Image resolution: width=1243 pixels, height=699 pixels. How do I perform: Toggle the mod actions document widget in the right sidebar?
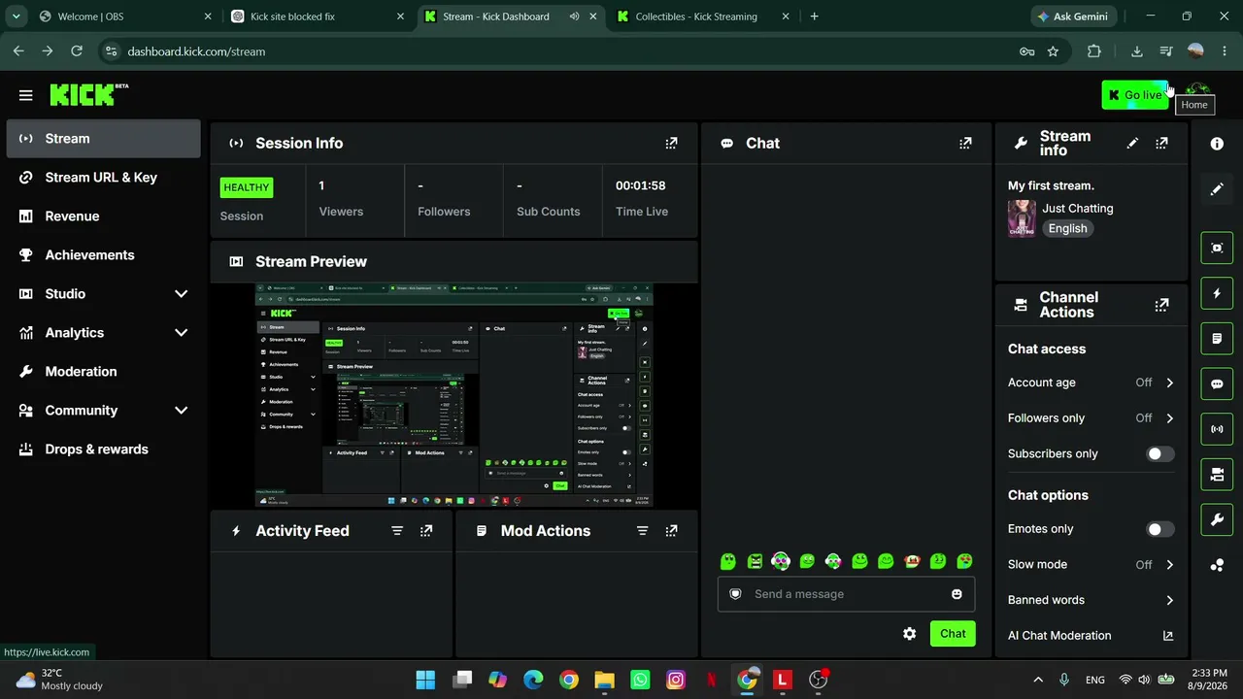click(x=1217, y=339)
